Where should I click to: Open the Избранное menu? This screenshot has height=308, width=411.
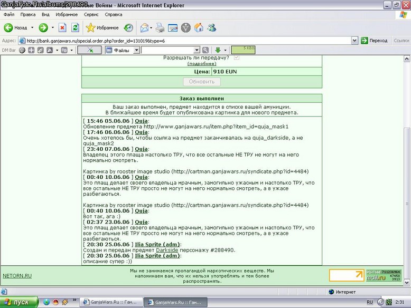click(x=67, y=14)
